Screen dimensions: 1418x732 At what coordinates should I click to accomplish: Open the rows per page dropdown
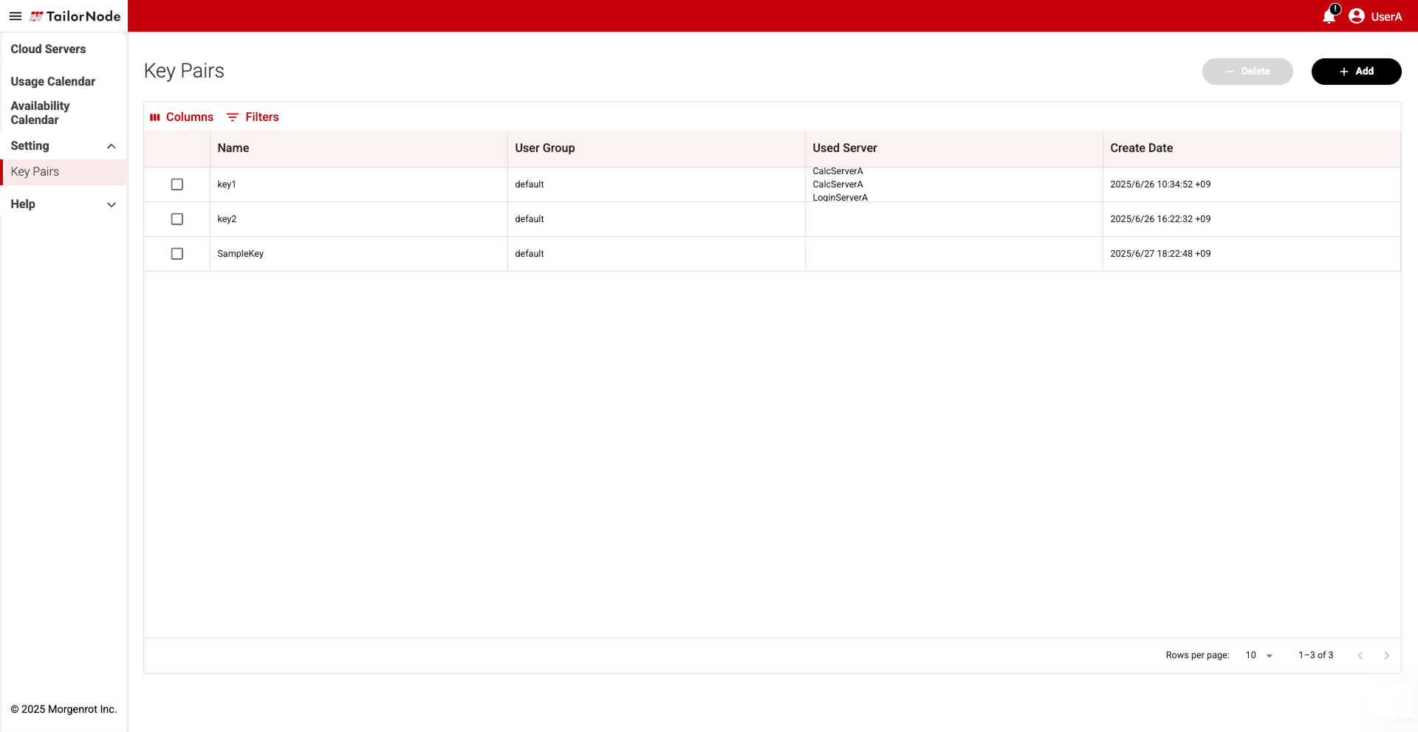click(x=1259, y=655)
